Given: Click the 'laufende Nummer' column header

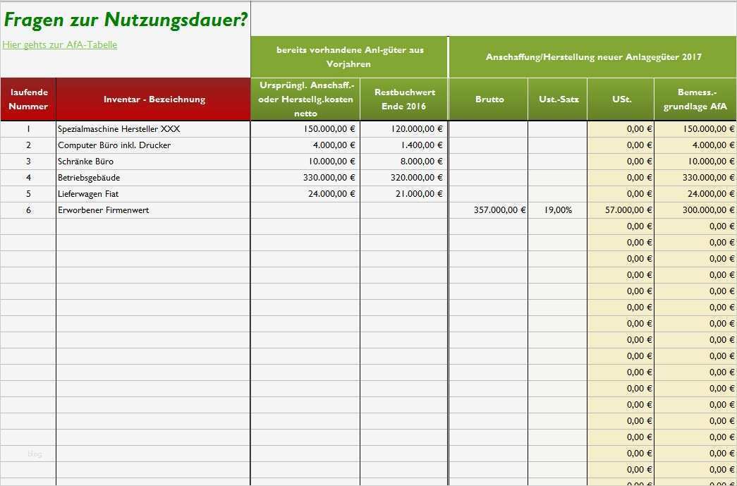Looking at the screenshot, I should click(28, 99).
